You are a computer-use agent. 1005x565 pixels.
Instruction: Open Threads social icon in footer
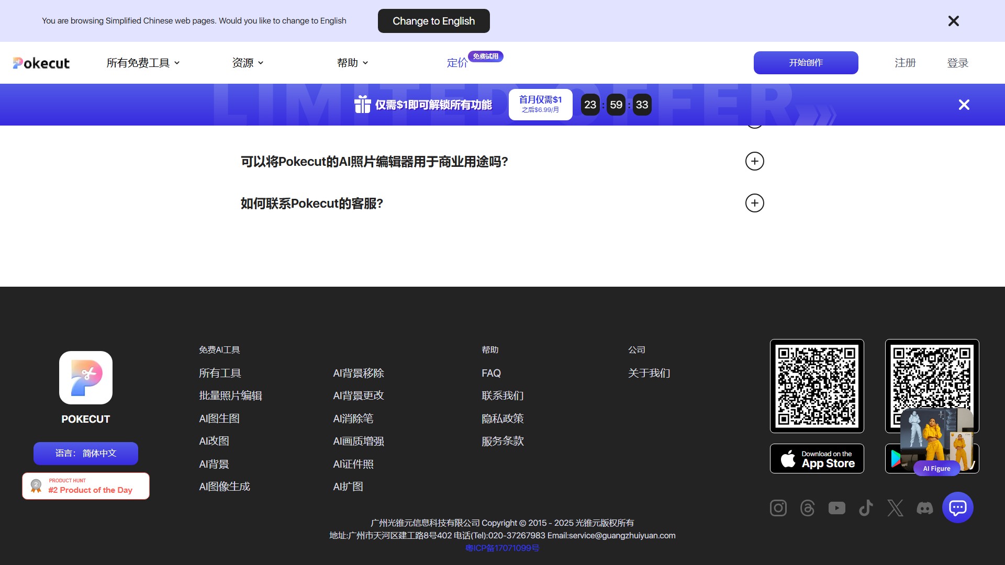click(807, 508)
